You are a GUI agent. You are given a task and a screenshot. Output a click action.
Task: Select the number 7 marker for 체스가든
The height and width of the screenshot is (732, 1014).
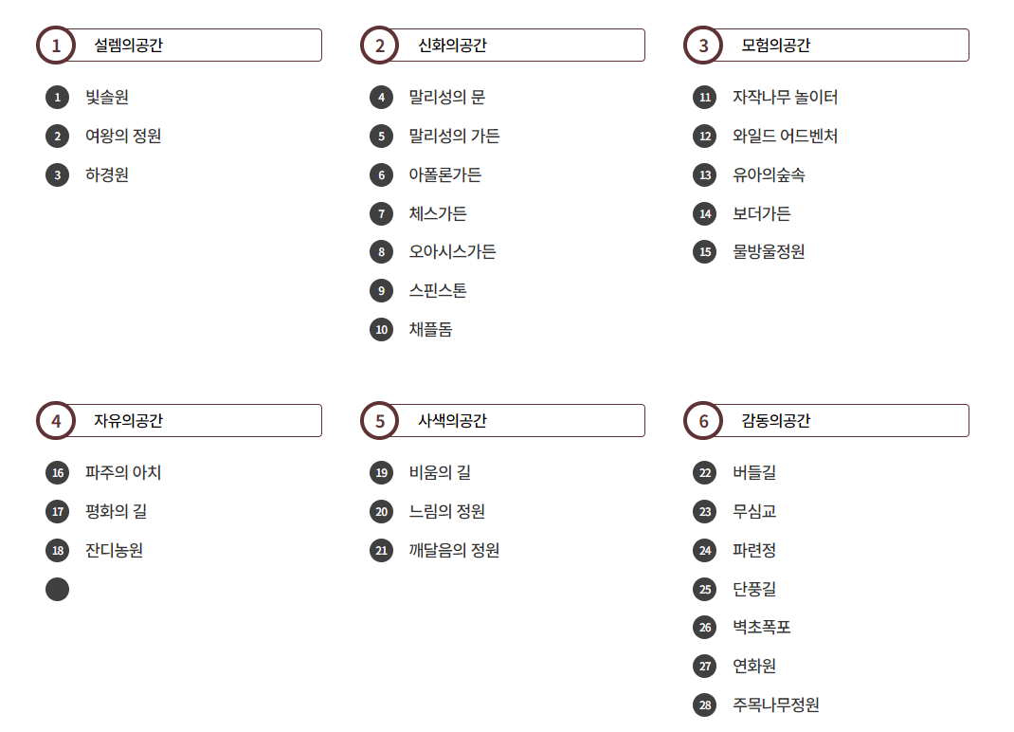pos(382,213)
